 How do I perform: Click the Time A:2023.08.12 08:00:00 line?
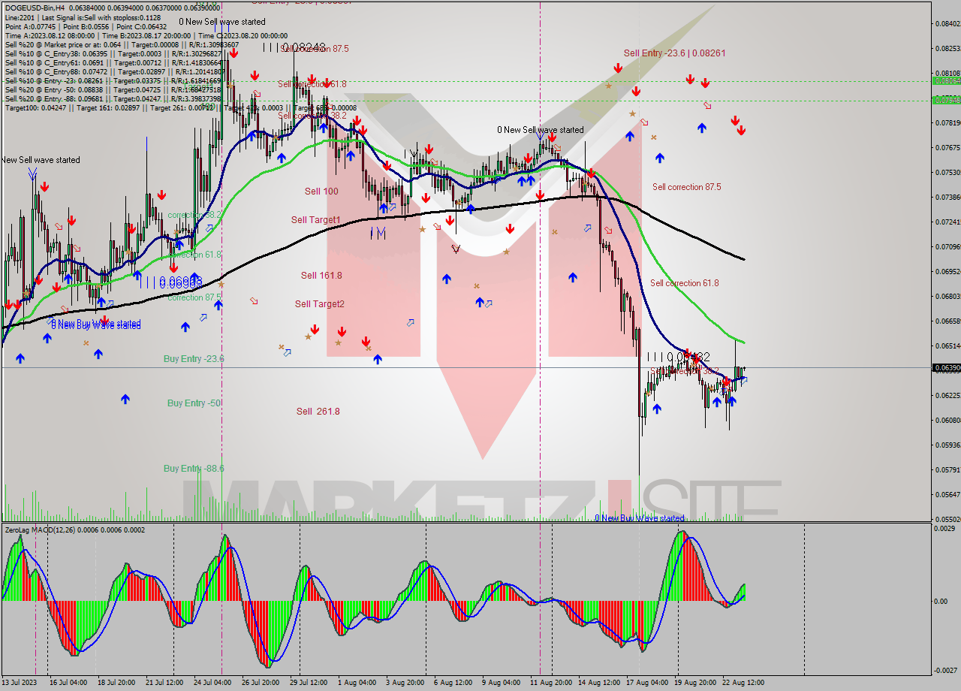[x=146, y=35]
